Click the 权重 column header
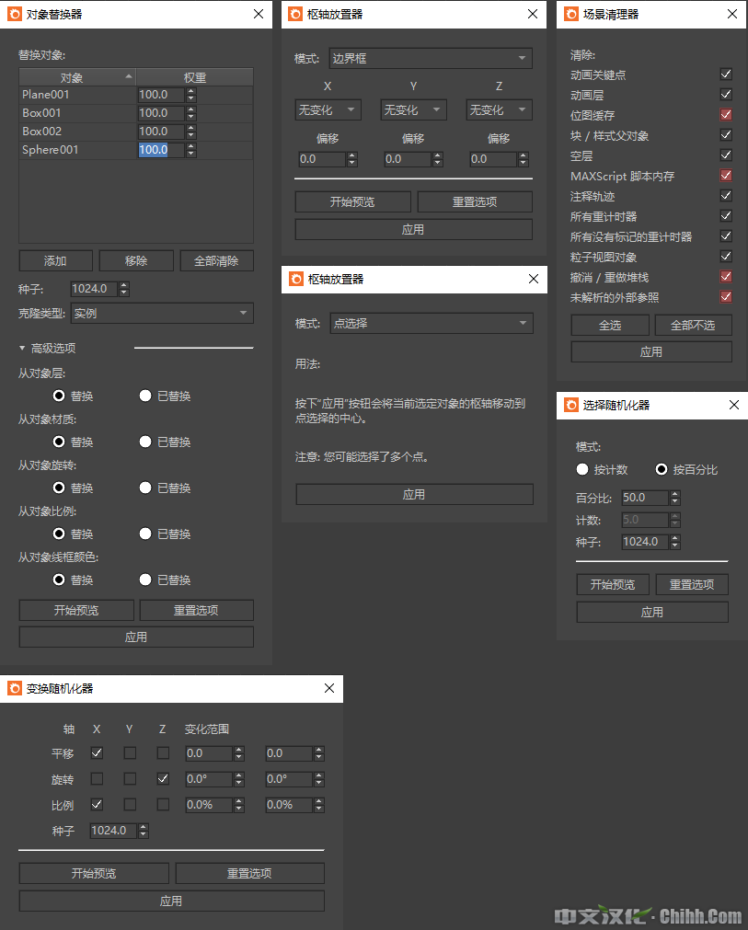Image resolution: width=748 pixels, height=930 pixels. (x=194, y=77)
